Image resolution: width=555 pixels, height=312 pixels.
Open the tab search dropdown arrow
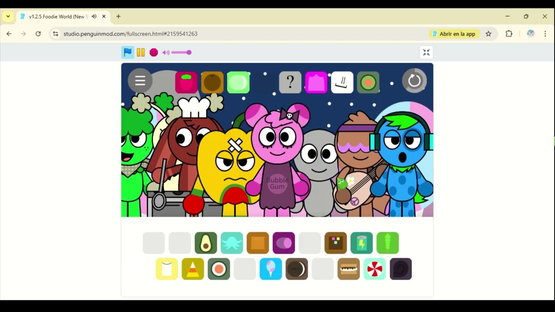(8, 16)
